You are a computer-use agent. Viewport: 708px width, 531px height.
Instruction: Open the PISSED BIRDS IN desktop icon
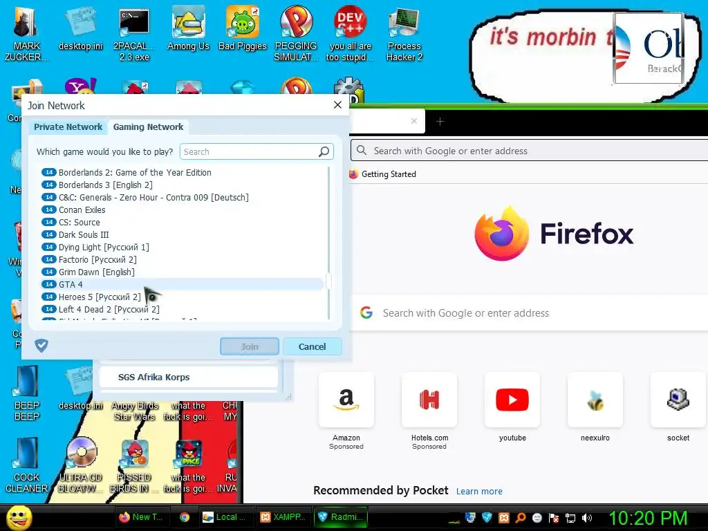(134, 465)
